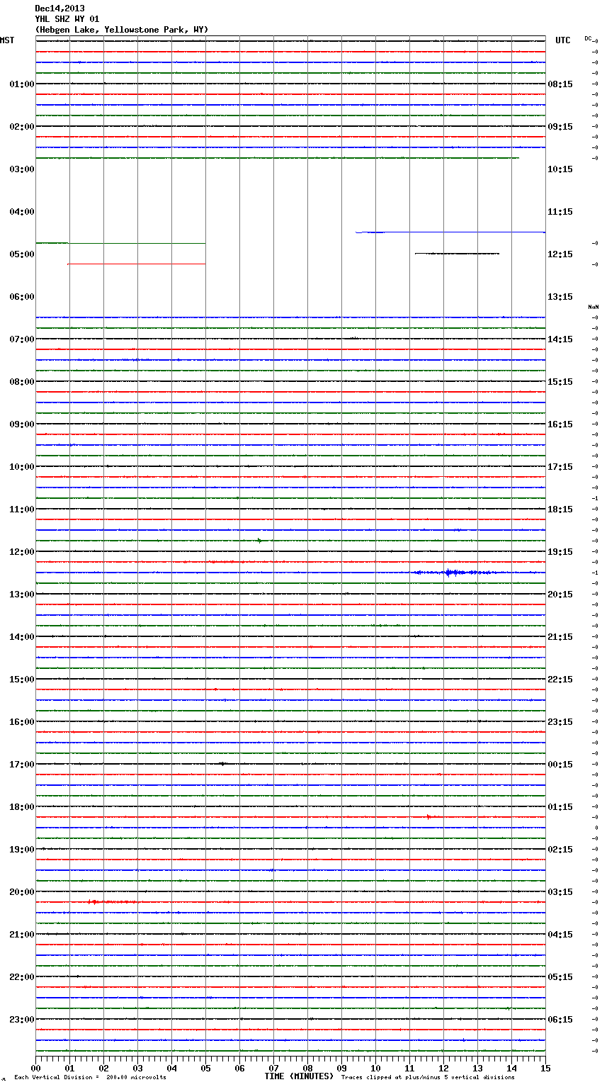Click green spike on 11:45 trace
Image resolution: width=602 pixels, height=1087 pixels.
259,541
